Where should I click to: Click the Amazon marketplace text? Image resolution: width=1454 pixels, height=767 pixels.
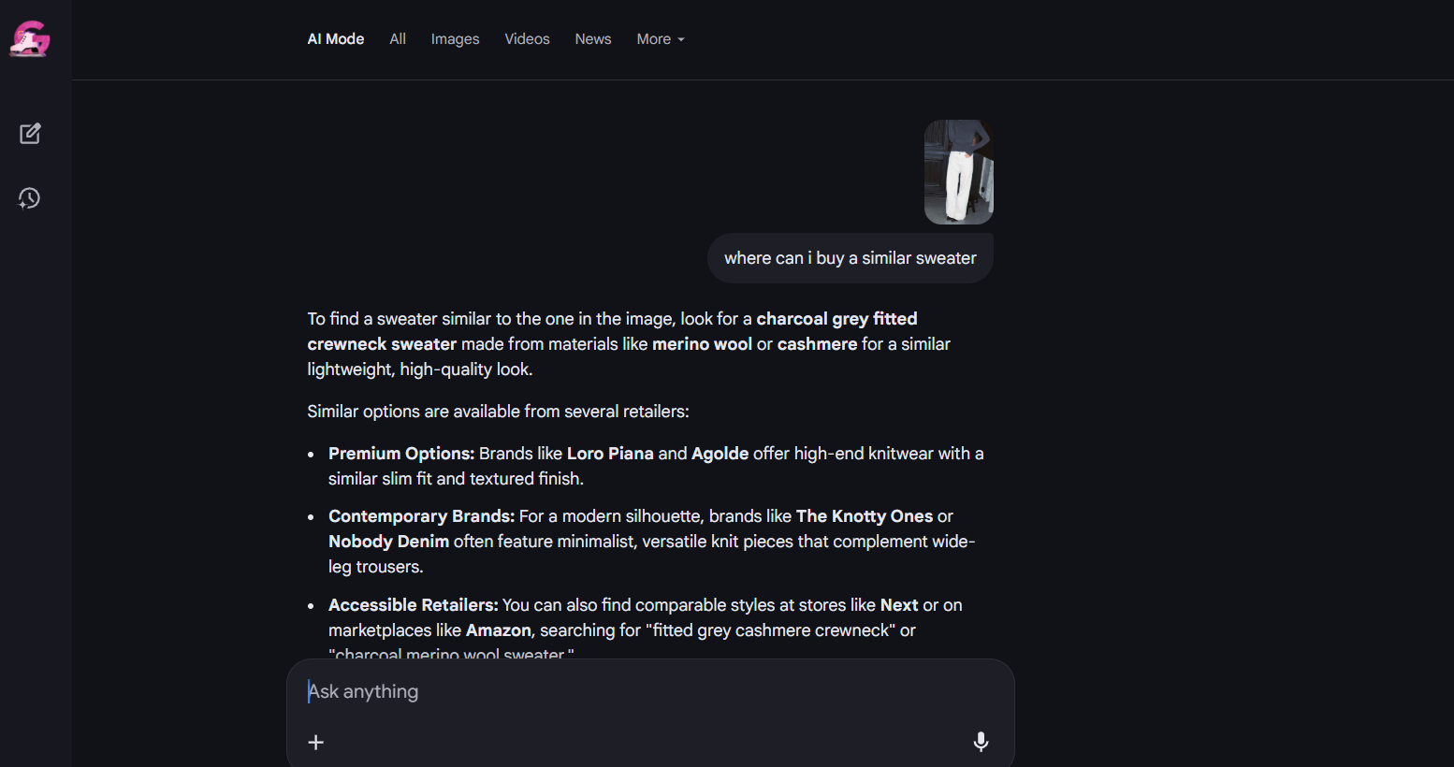pyautogui.click(x=498, y=630)
